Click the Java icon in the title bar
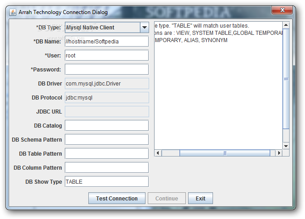Image resolution: width=305 pixels, height=219 pixels. 13,12
